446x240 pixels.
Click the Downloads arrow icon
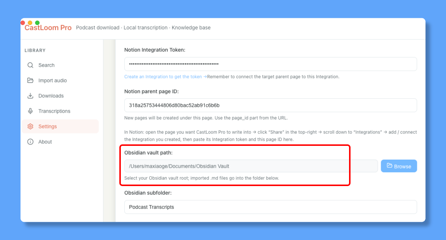tap(31, 96)
